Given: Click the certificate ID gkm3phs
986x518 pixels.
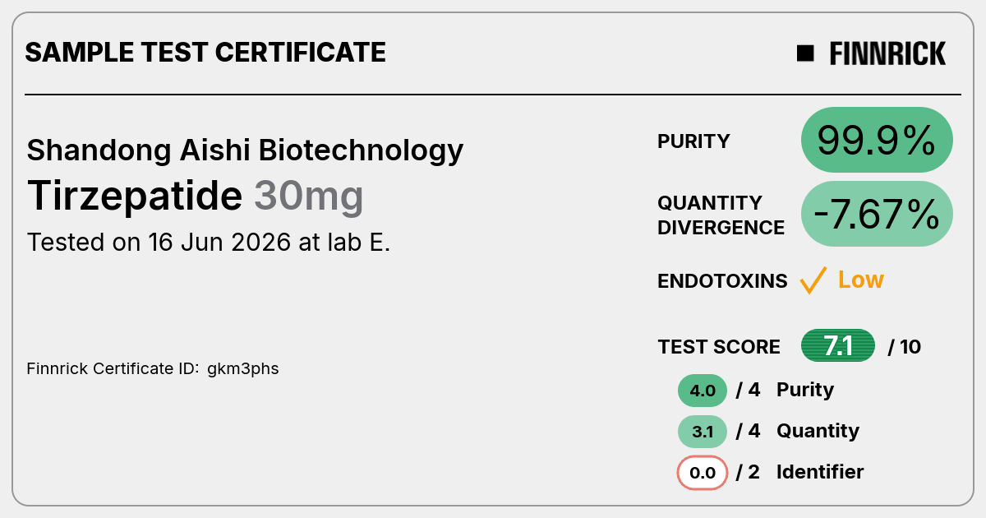Looking at the screenshot, I should [x=243, y=368].
